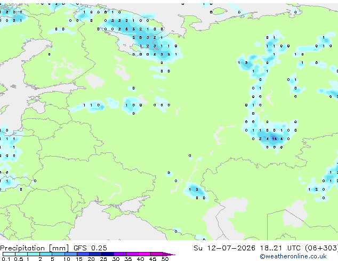Select the 5–10 mm legend color swatch
This screenshot has width=338, height=261.
(58, 254)
